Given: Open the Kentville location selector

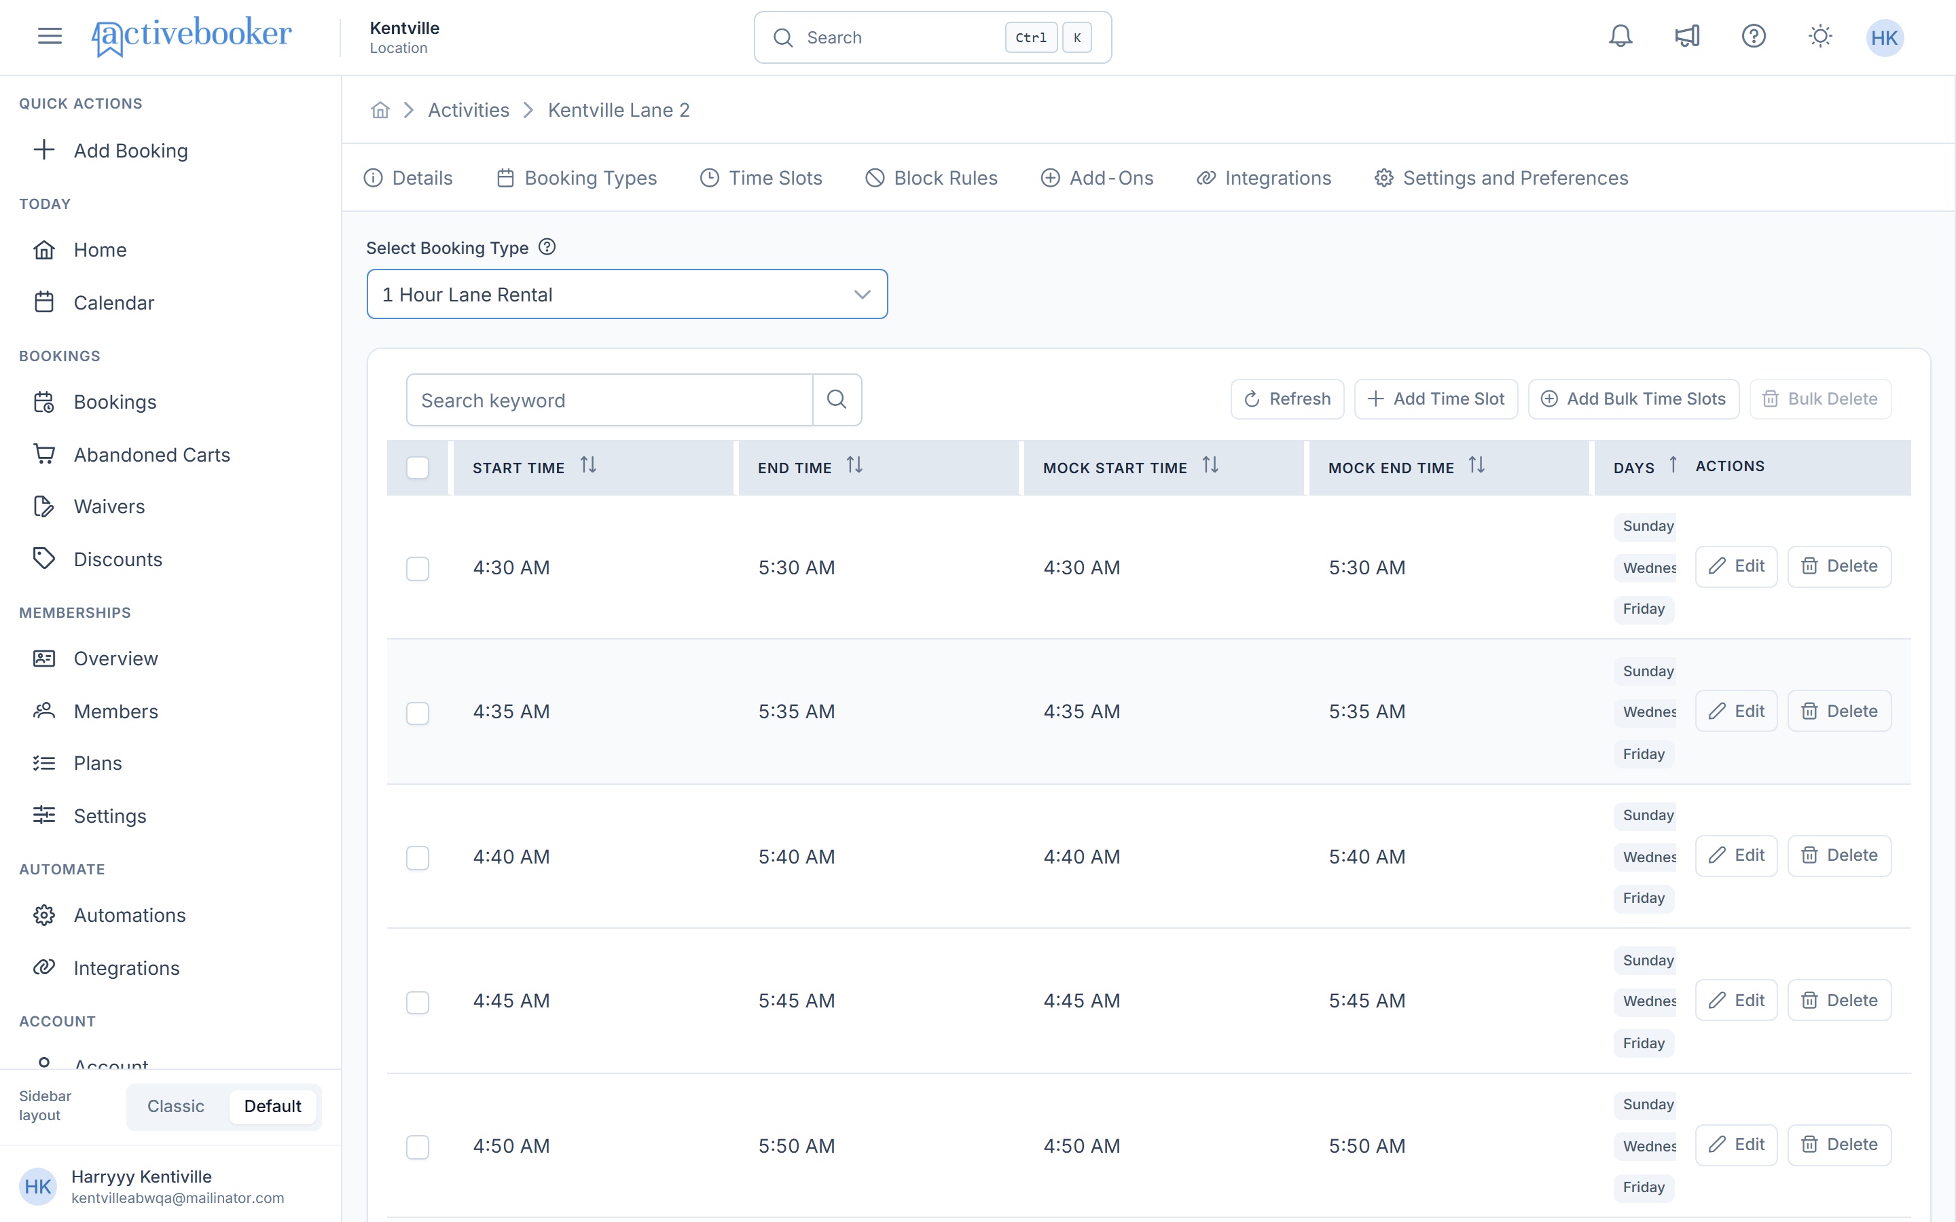Looking at the screenshot, I should pos(404,37).
